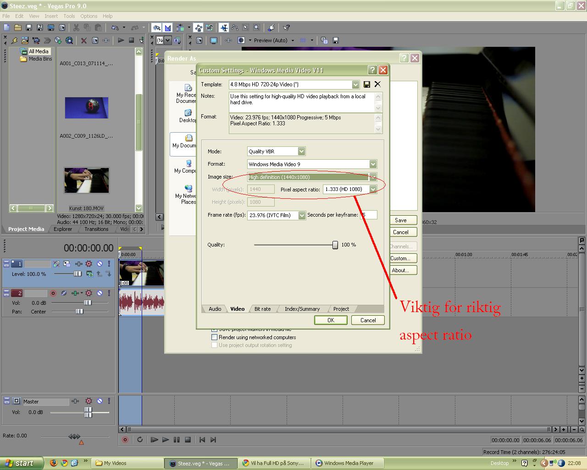
Task: Click the Undo arrow icon
Action: [x=115, y=28]
